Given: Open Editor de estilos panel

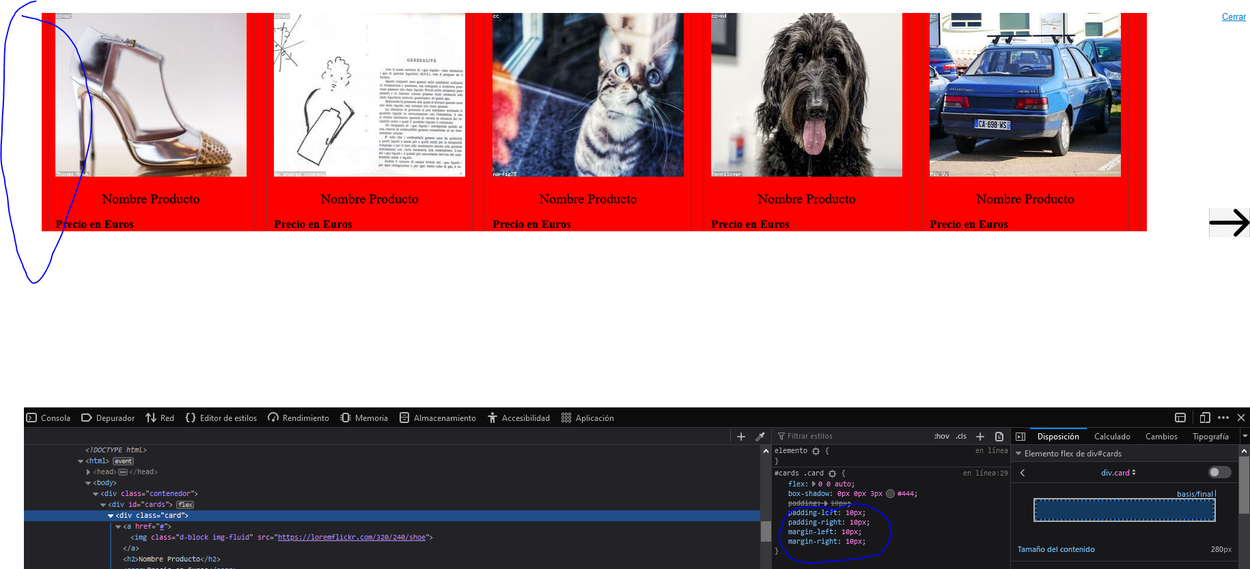Looking at the screenshot, I should [221, 418].
